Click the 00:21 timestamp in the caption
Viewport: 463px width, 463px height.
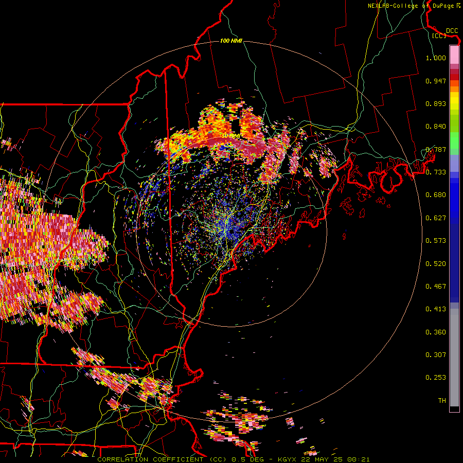359,459
